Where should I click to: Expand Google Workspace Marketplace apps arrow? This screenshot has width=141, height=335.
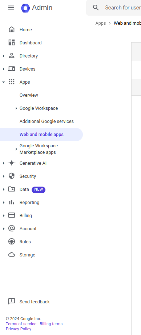tap(16, 149)
